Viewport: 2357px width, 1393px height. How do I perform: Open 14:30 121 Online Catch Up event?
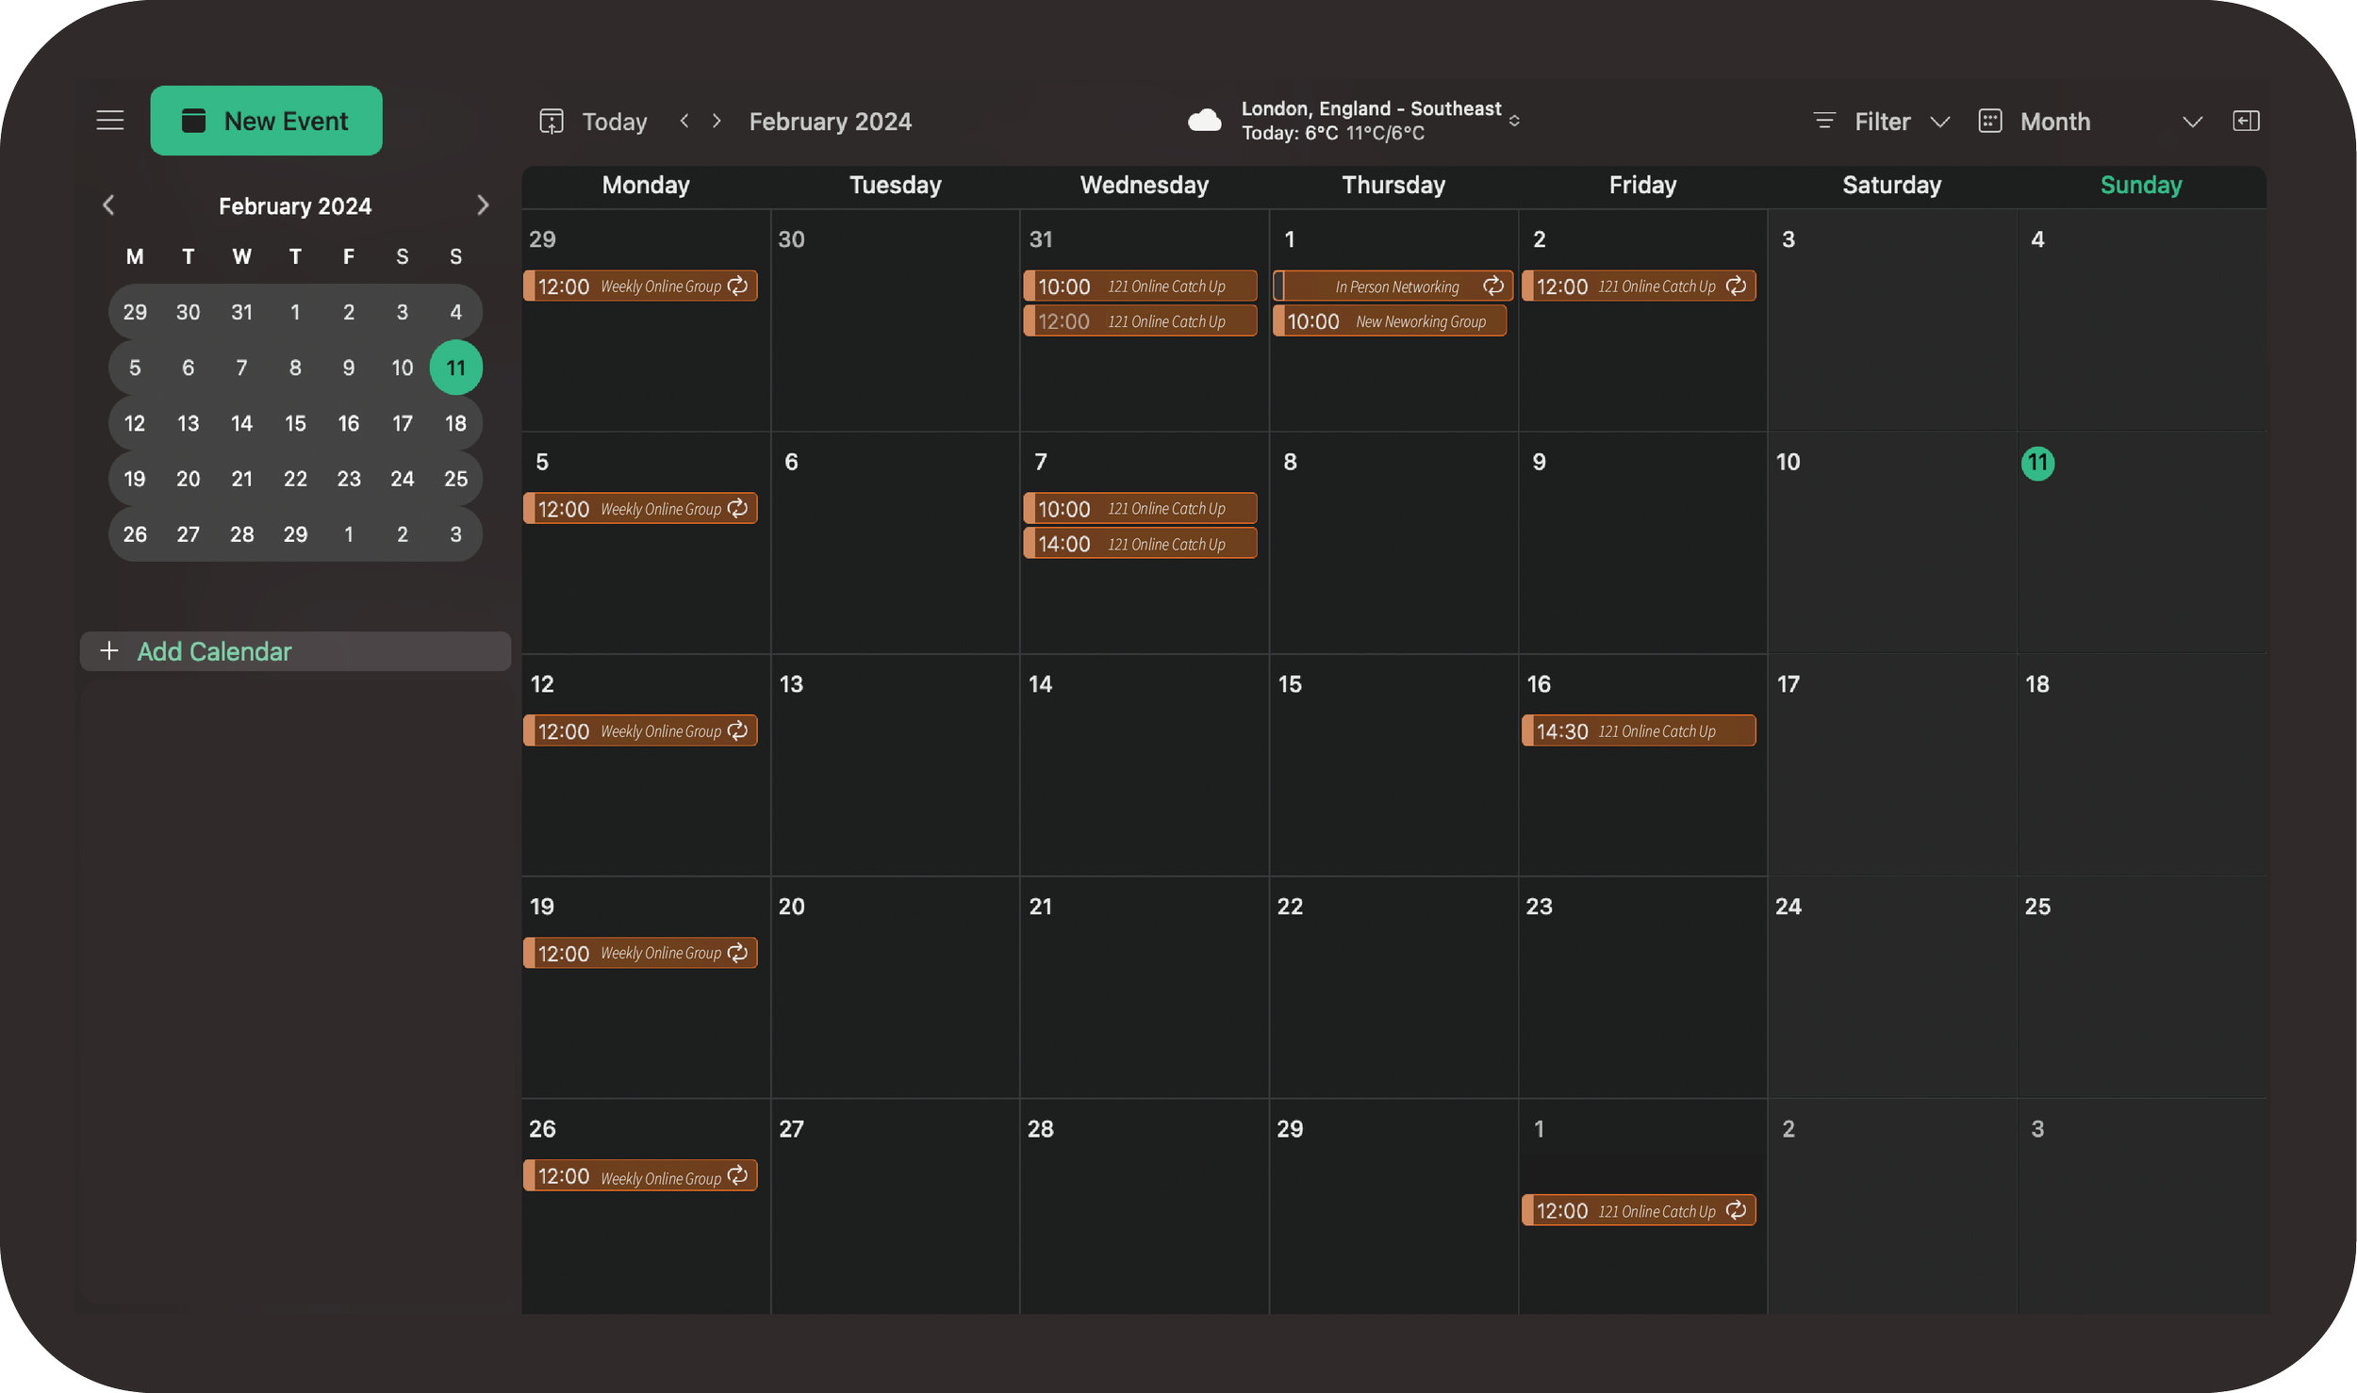tap(1638, 731)
